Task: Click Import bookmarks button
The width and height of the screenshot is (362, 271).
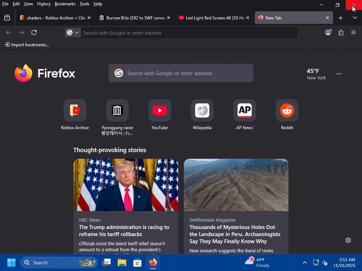Action: pyautogui.click(x=27, y=45)
